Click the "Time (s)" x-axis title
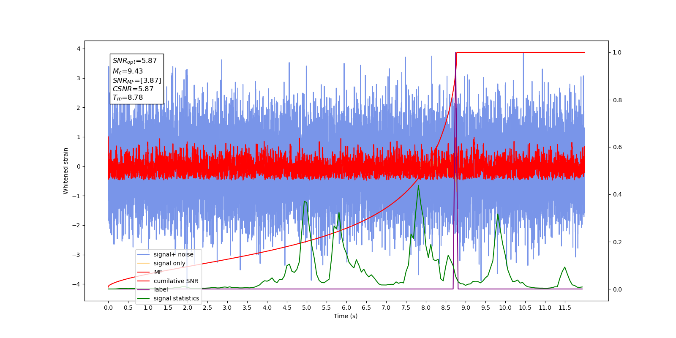 tap(346, 316)
